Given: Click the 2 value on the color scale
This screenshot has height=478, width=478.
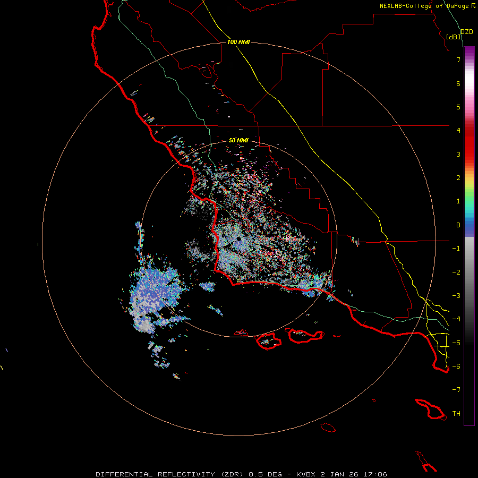Looking at the screenshot, I should click(458, 178).
